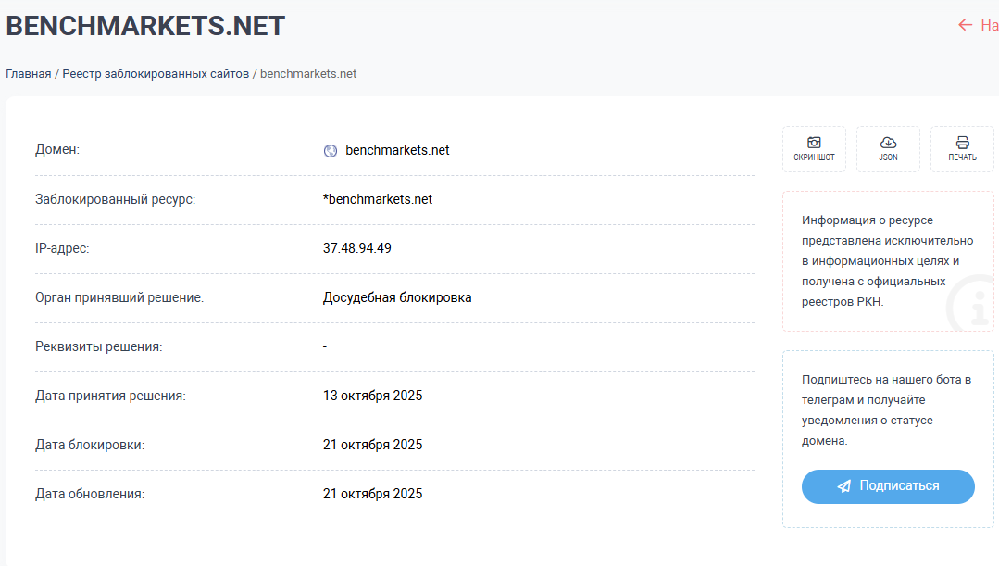This screenshot has height=566, width=999.
Task: Download the record via JSON icon
Action: tap(888, 143)
